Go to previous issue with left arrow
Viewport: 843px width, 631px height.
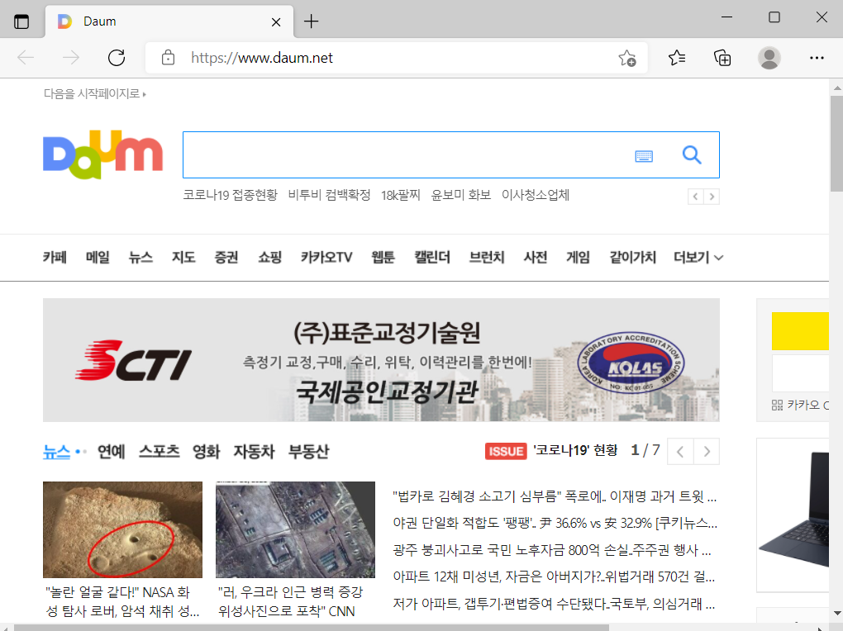coord(680,452)
